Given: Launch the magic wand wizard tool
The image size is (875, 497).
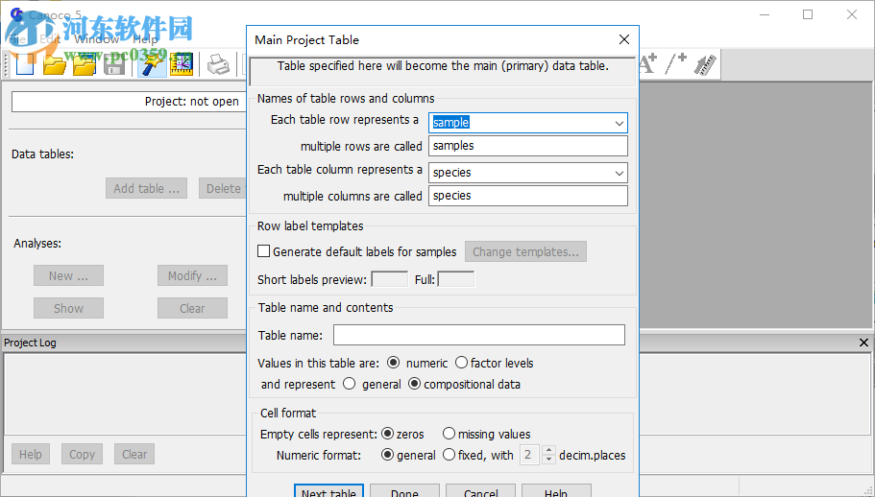Looking at the screenshot, I should [151, 64].
